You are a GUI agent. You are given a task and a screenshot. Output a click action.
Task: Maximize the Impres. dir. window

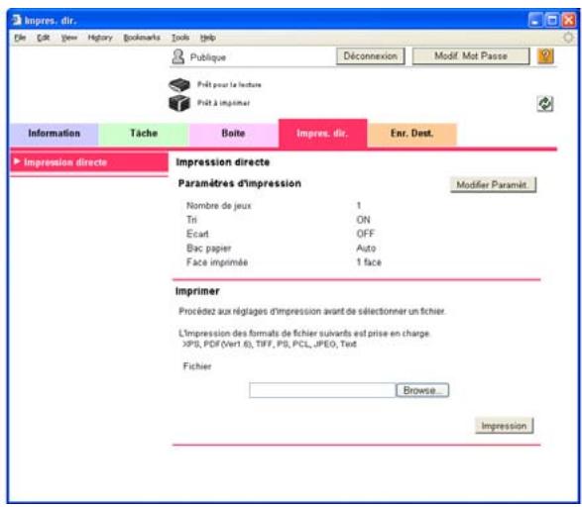point(552,20)
